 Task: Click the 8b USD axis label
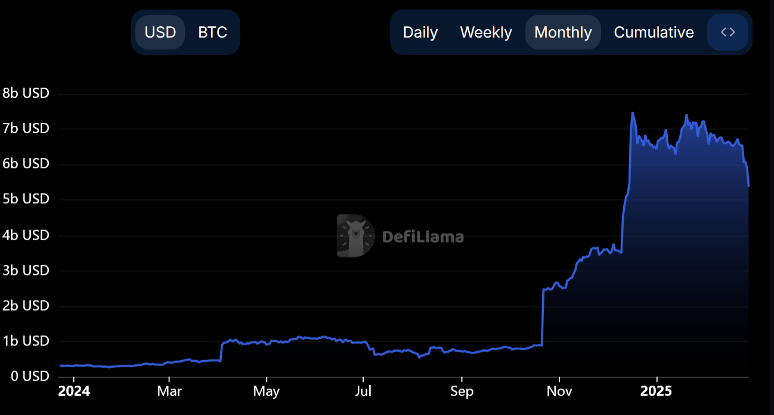point(26,94)
